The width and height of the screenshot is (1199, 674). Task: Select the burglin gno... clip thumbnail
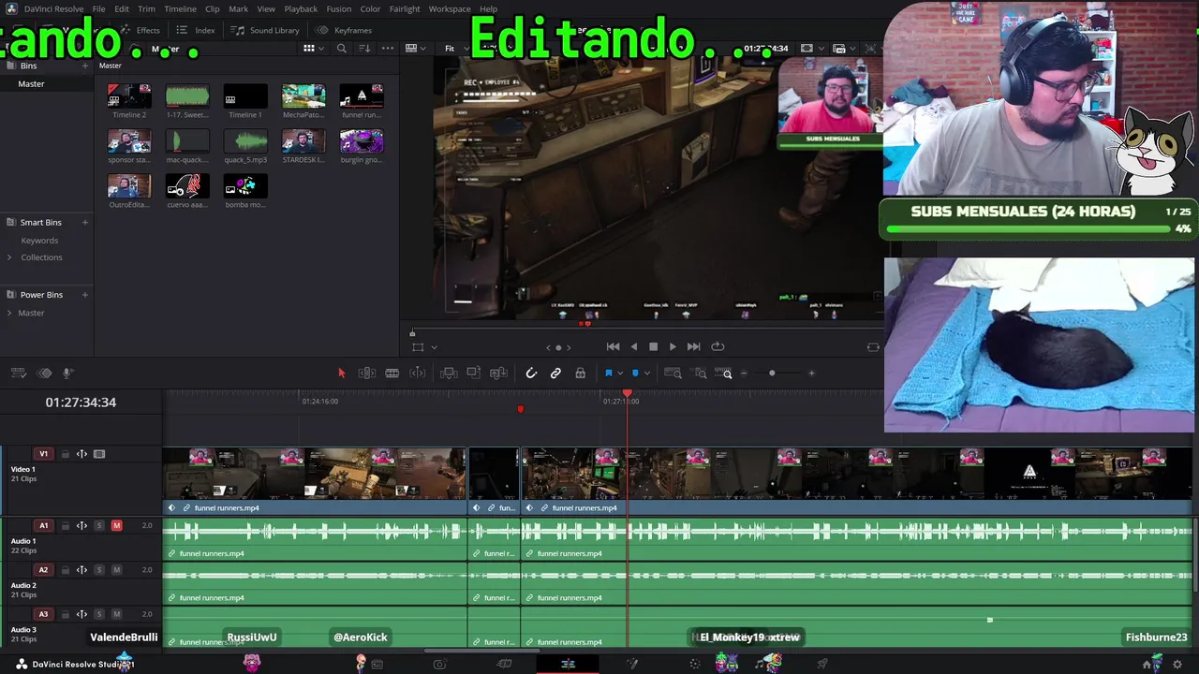tap(362, 141)
